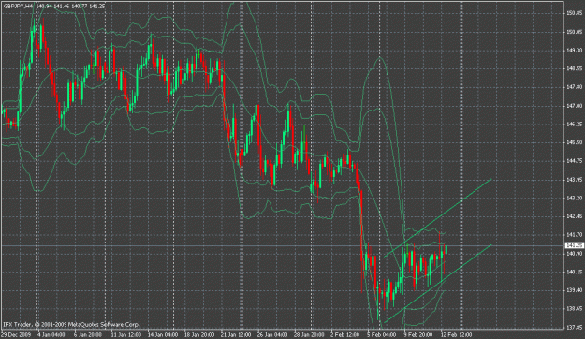Click the 147.80 price axis label
Viewport: 585px width, 339px height.
click(x=574, y=87)
